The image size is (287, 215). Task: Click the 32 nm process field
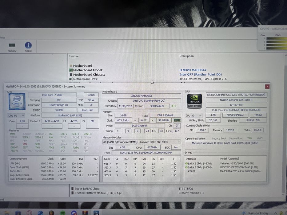(91, 95)
